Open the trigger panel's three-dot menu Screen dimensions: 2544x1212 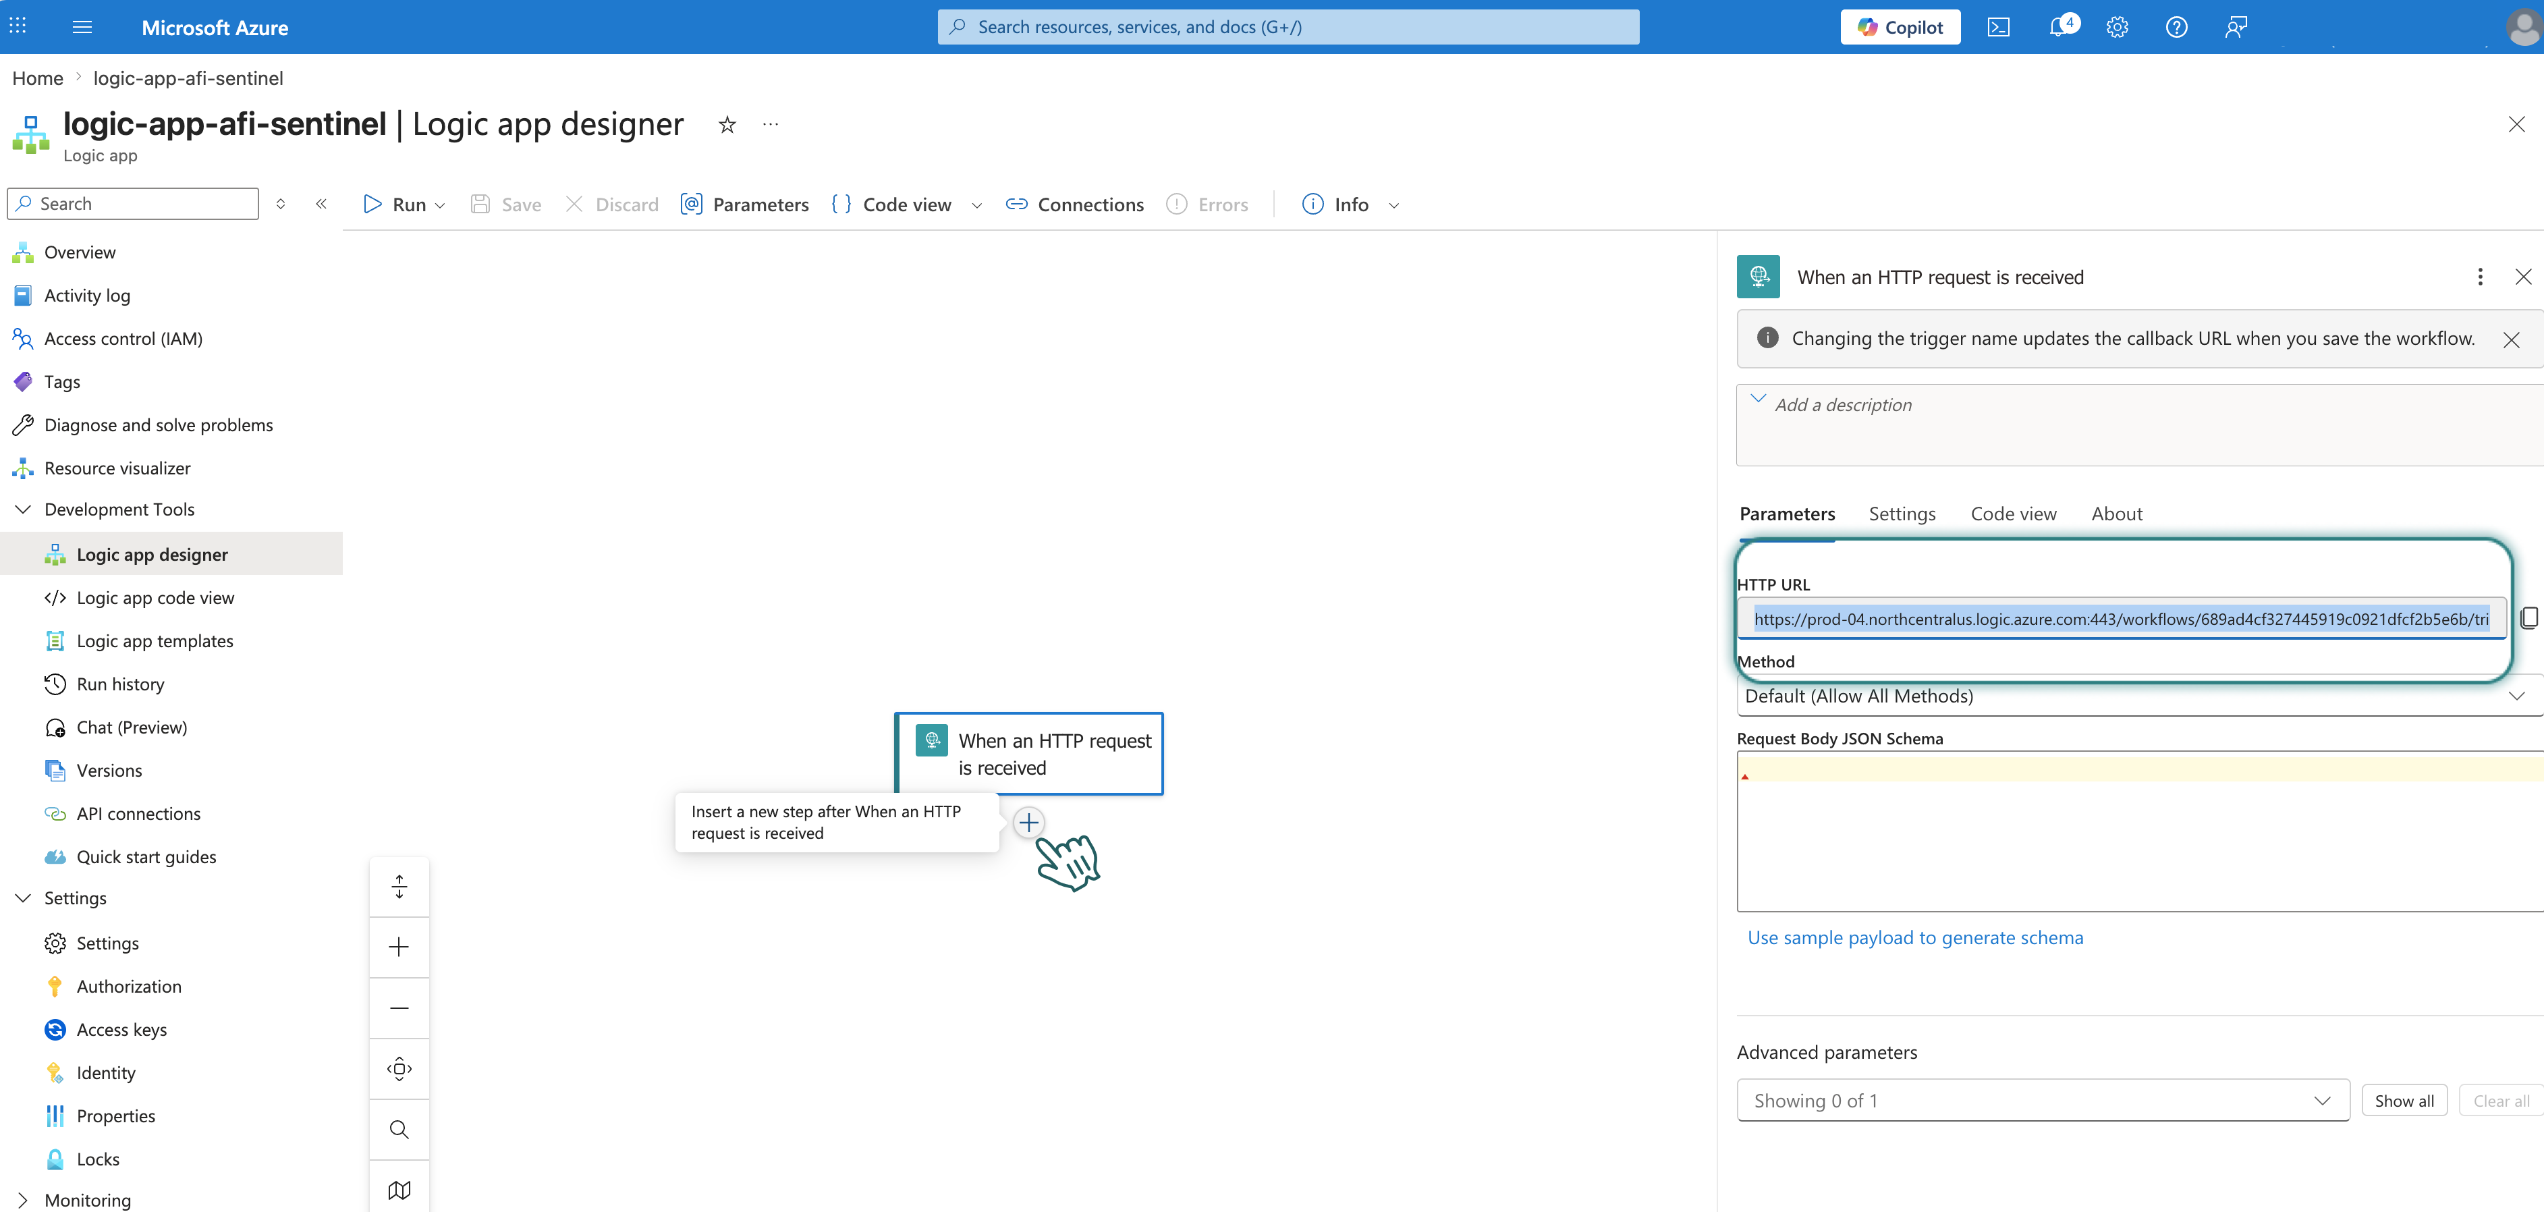(2480, 277)
